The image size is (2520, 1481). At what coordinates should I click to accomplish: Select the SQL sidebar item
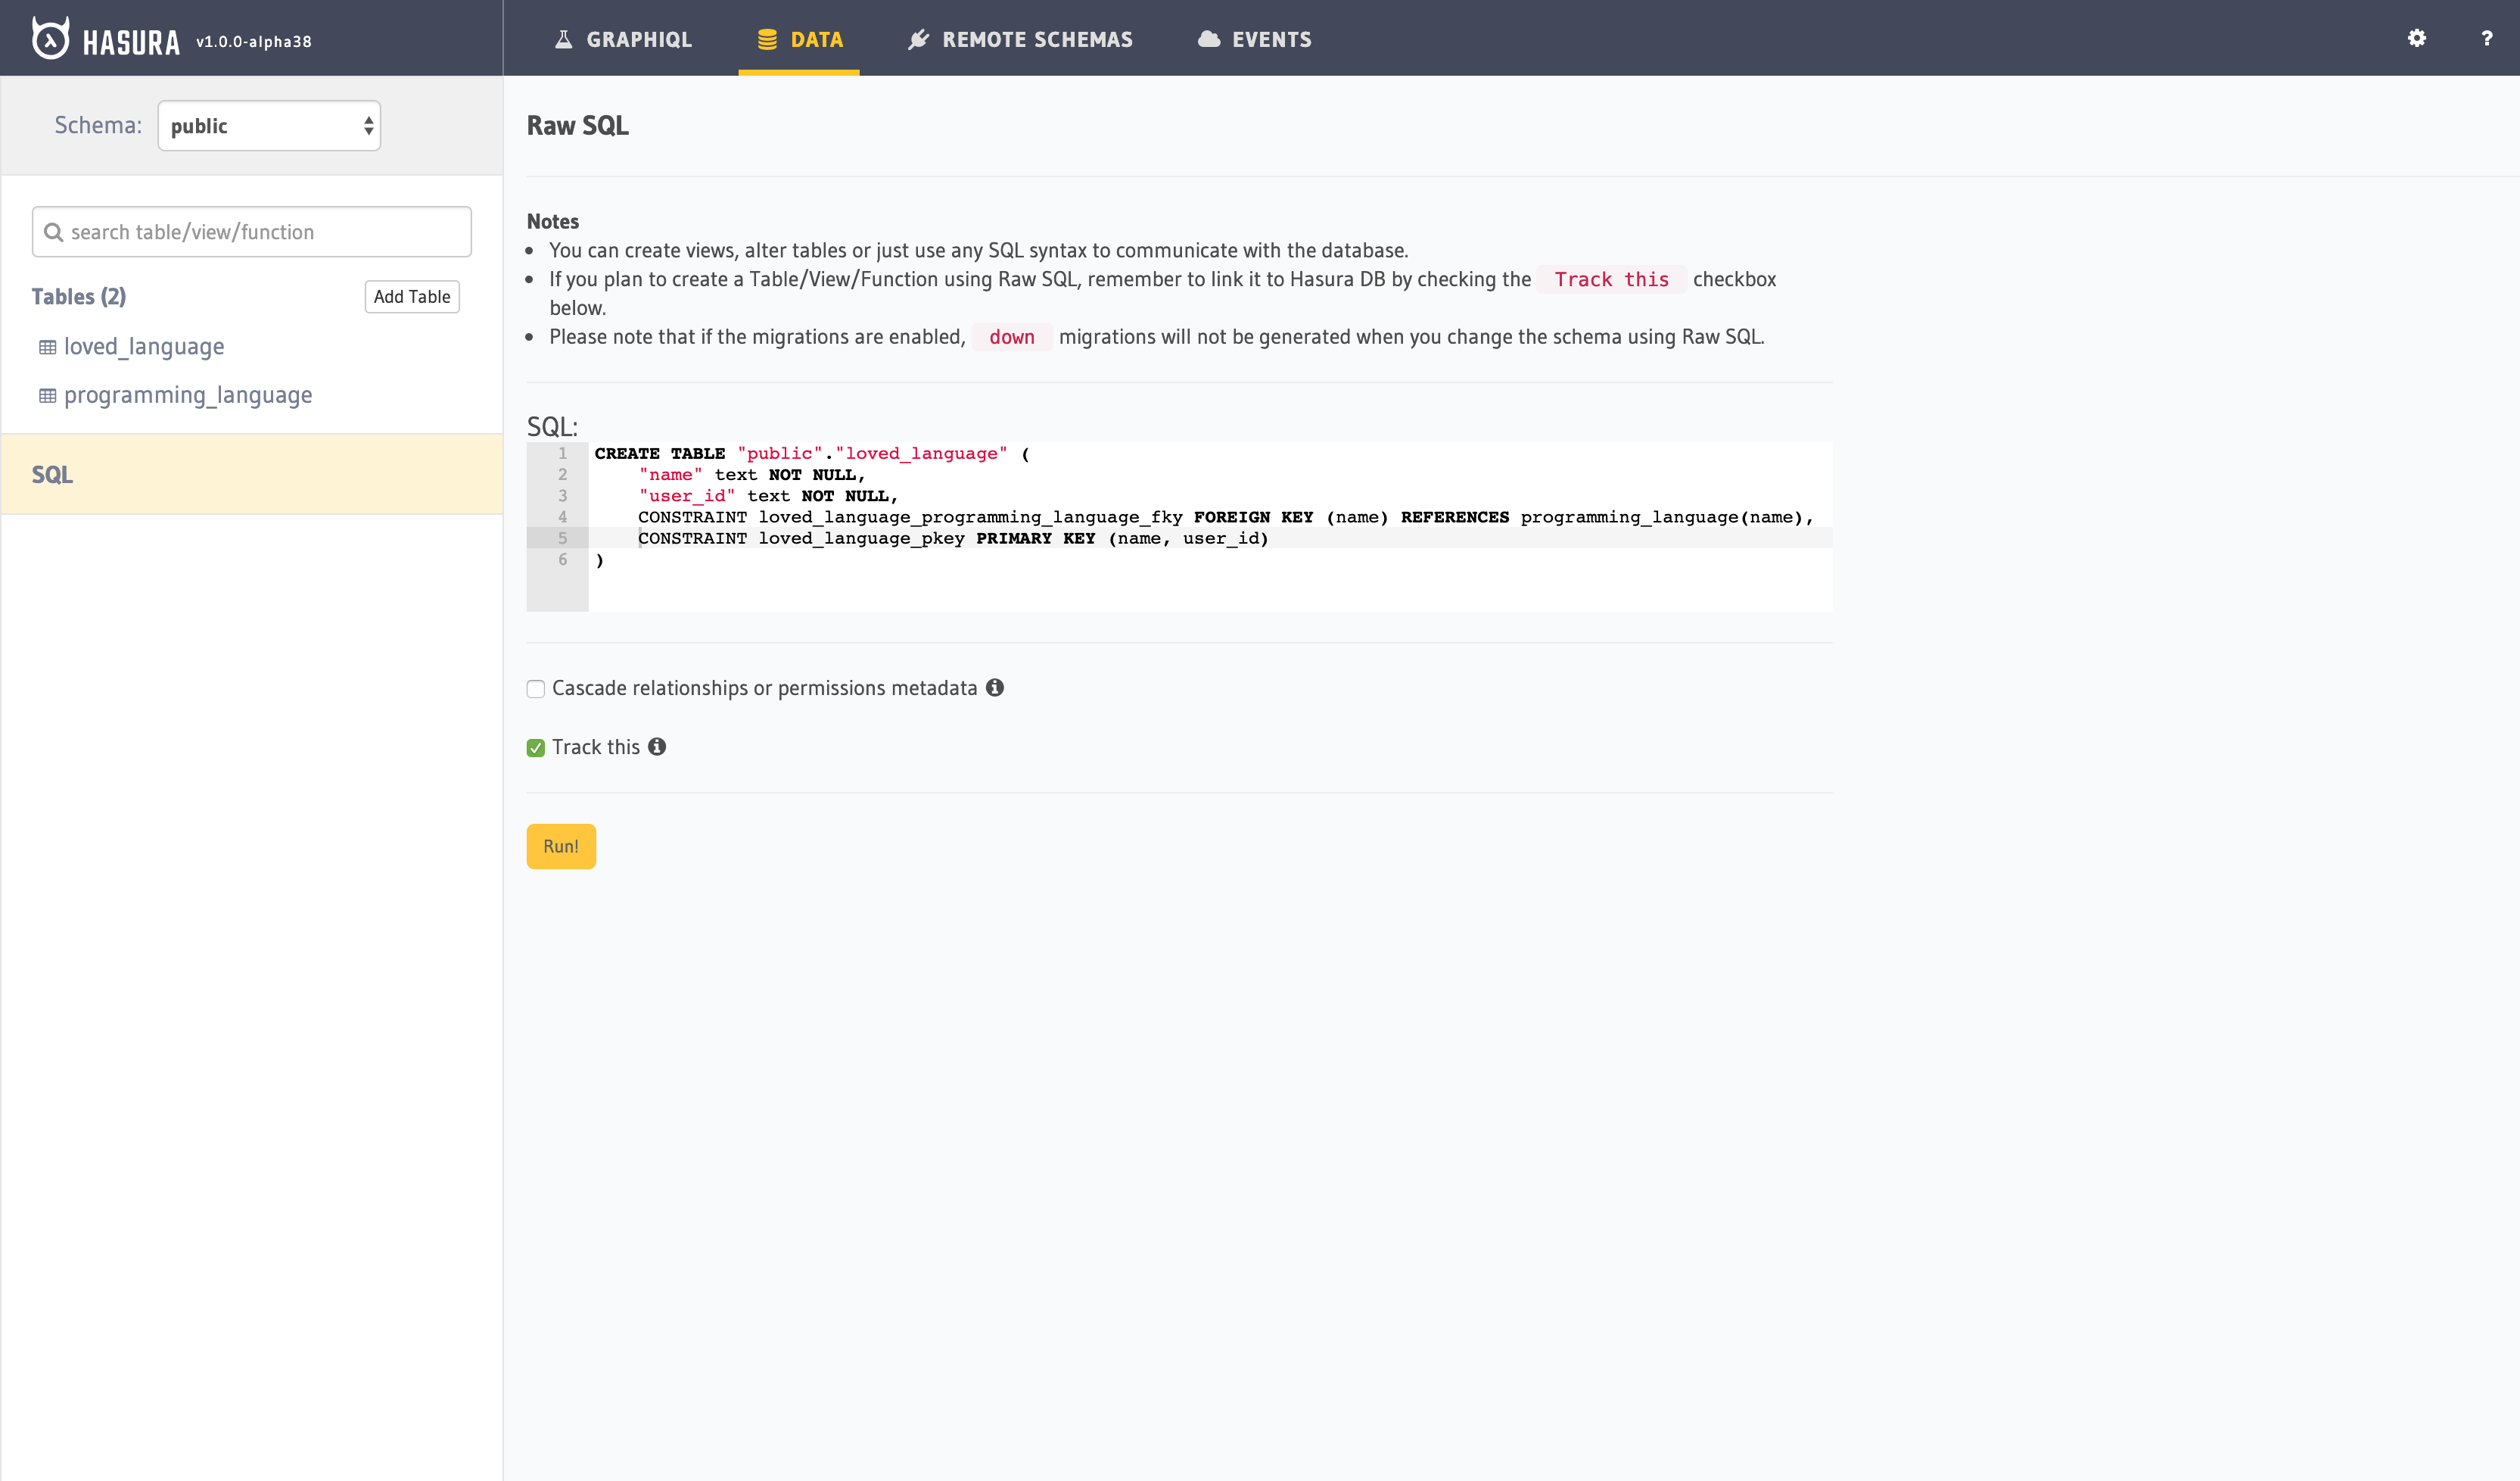click(52, 474)
